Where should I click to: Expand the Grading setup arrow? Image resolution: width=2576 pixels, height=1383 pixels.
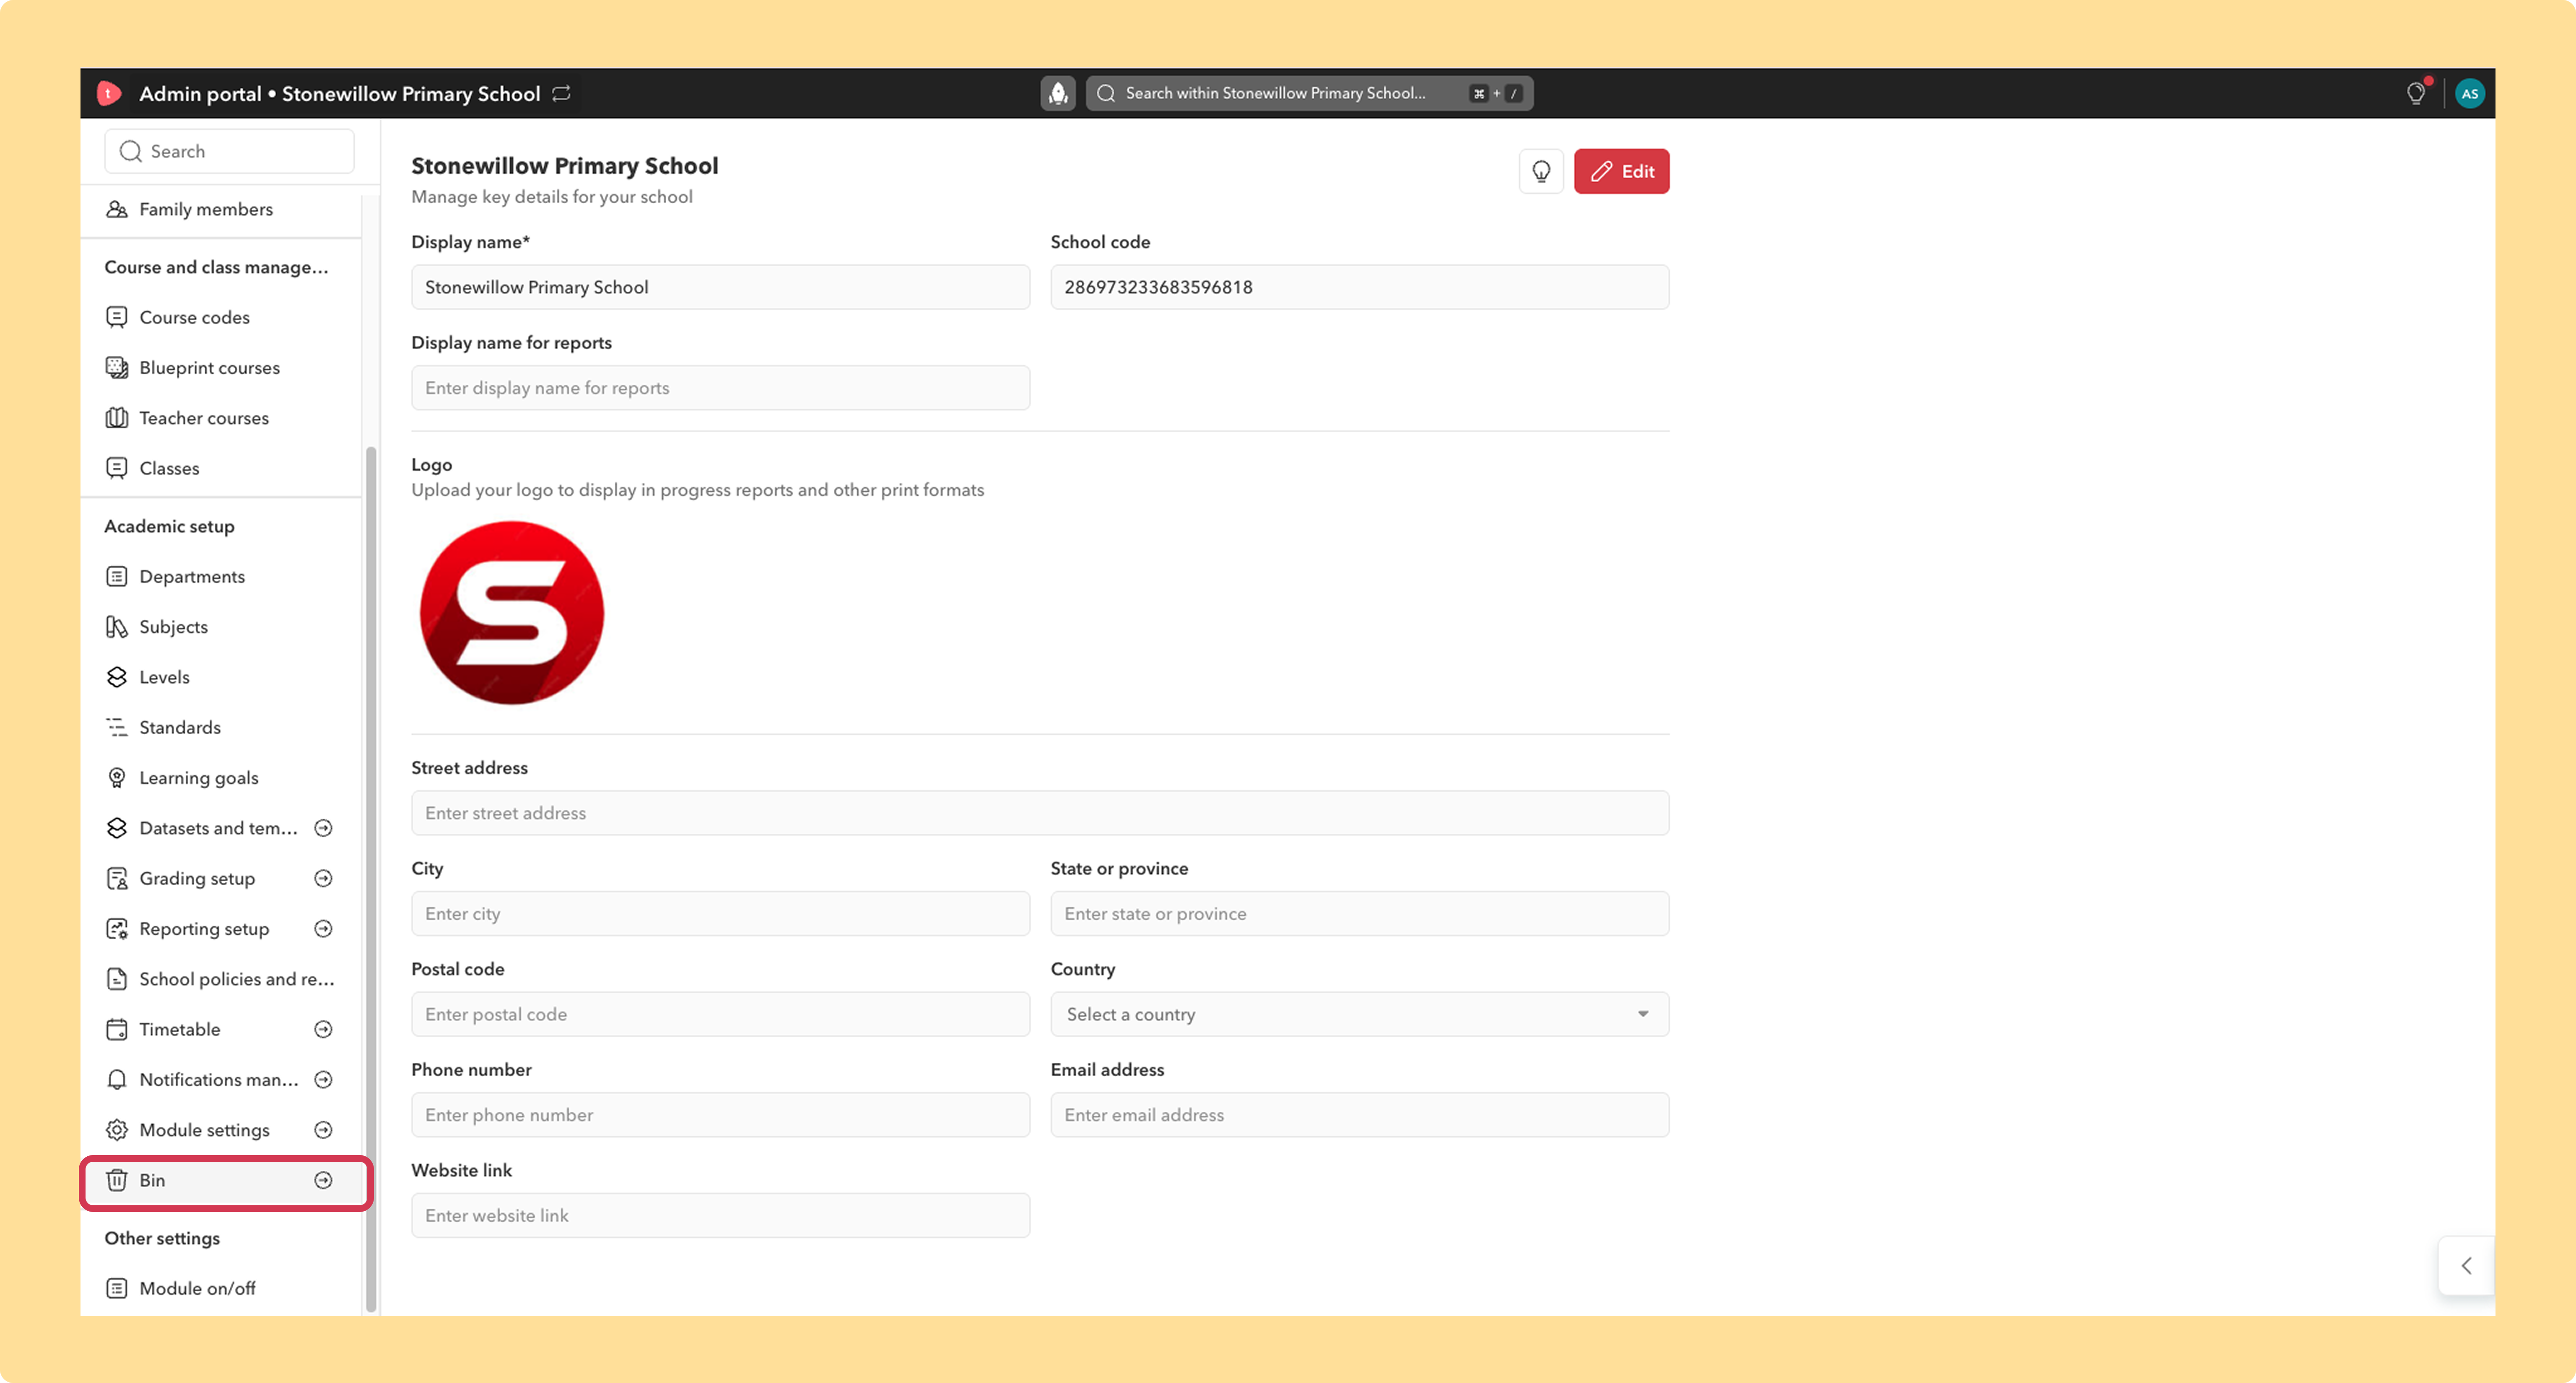(x=323, y=878)
